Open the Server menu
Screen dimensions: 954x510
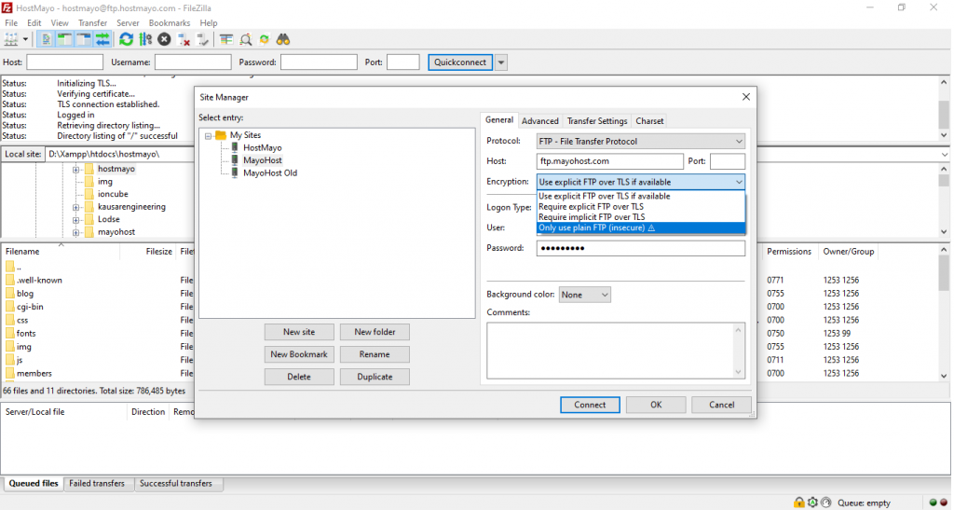pyautogui.click(x=128, y=23)
